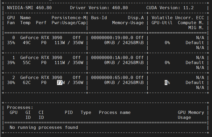This screenshot has height=137, width=212.
Task: Click the 111W power usage value
Action: [59, 62]
